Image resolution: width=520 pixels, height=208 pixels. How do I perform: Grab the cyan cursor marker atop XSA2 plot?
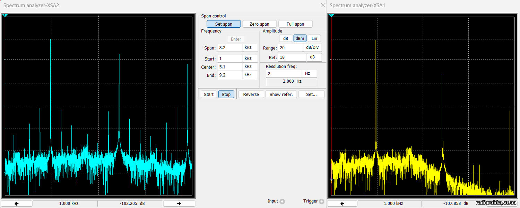point(5,15)
